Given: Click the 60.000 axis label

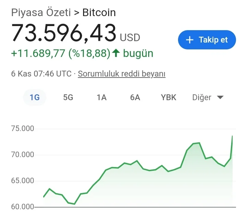Looking at the screenshot, I should click(23, 207).
